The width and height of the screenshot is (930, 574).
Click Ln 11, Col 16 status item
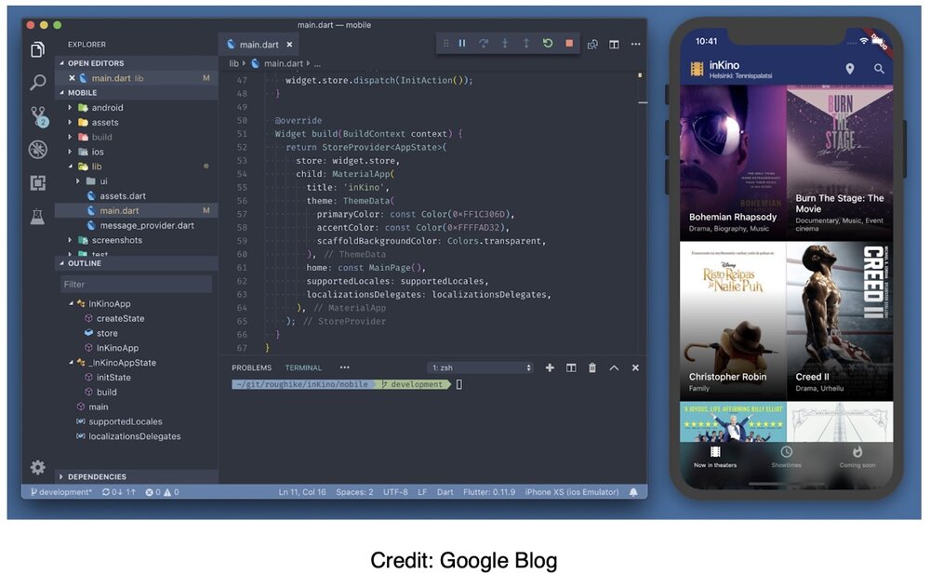tap(302, 492)
